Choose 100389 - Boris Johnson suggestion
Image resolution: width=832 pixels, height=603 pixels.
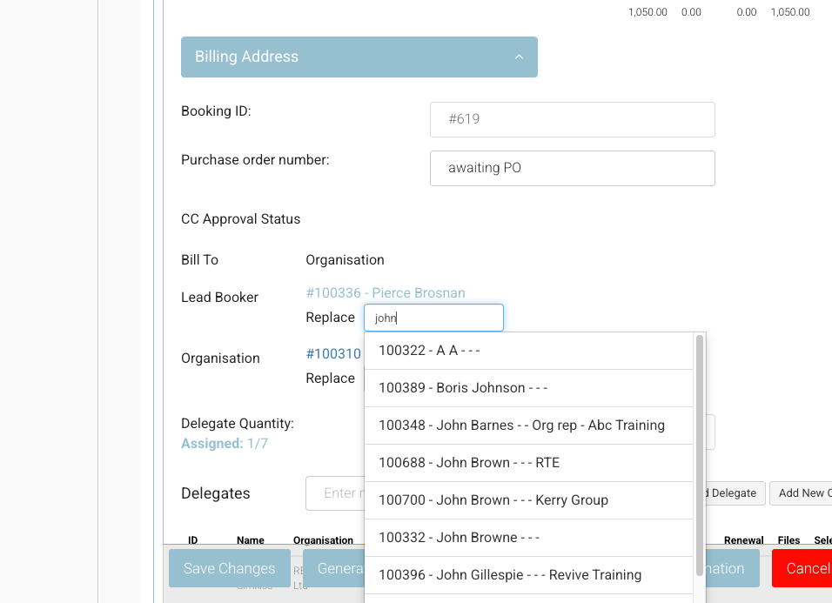point(528,388)
